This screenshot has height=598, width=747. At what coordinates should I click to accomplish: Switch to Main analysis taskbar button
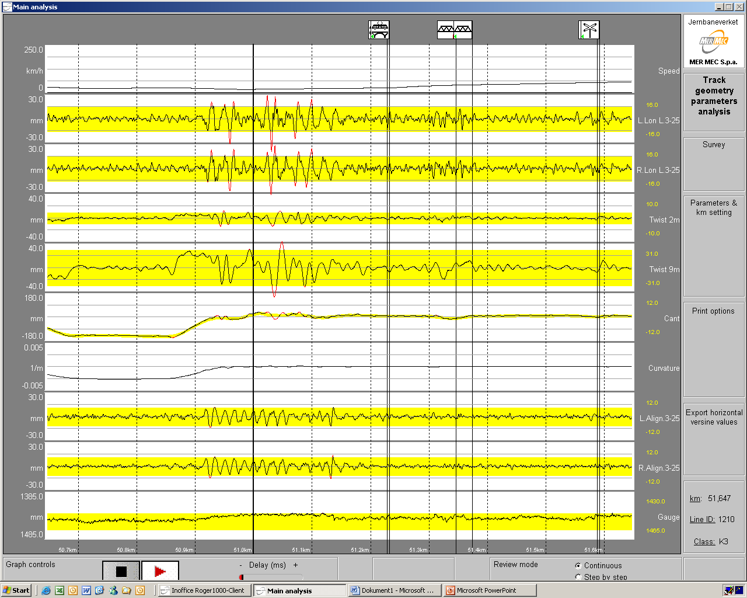click(x=300, y=590)
